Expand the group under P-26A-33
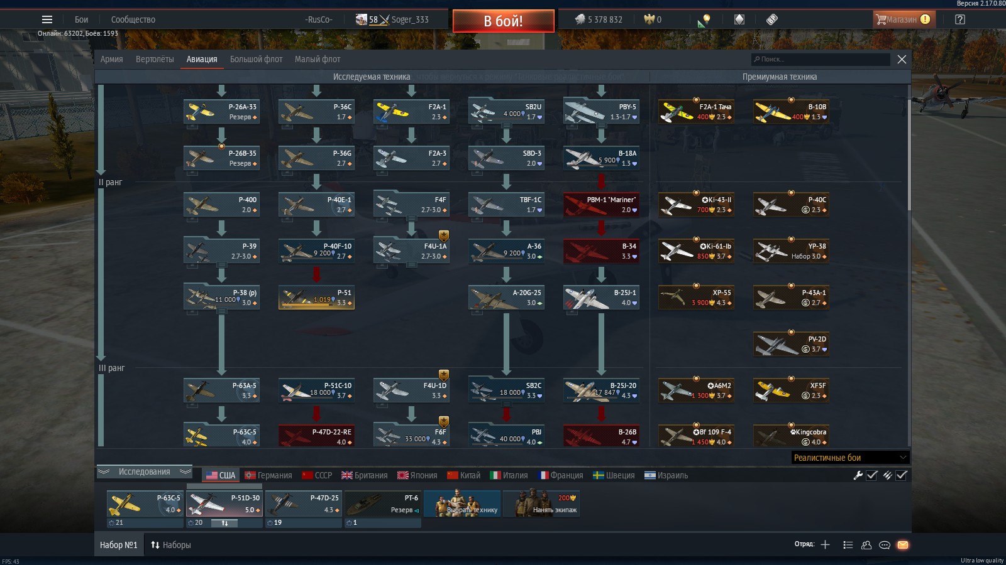Image resolution: width=1006 pixels, height=565 pixels. point(192,126)
